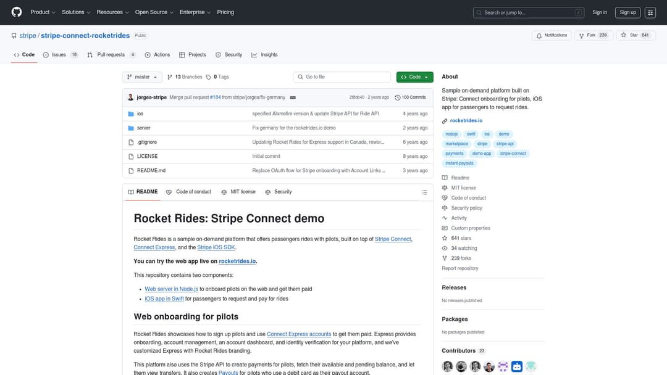The width and height of the screenshot is (667, 375).
Task: Open first contributor avatar
Action: click(x=447, y=366)
